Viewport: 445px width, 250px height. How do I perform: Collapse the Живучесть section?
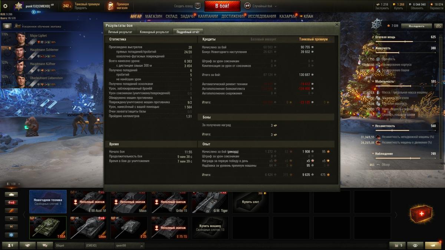click(x=373, y=48)
